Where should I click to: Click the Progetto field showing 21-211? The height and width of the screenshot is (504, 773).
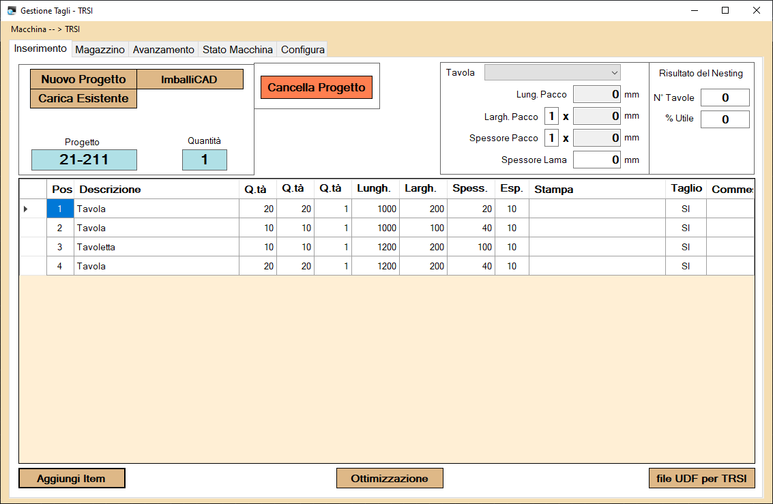point(84,160)
